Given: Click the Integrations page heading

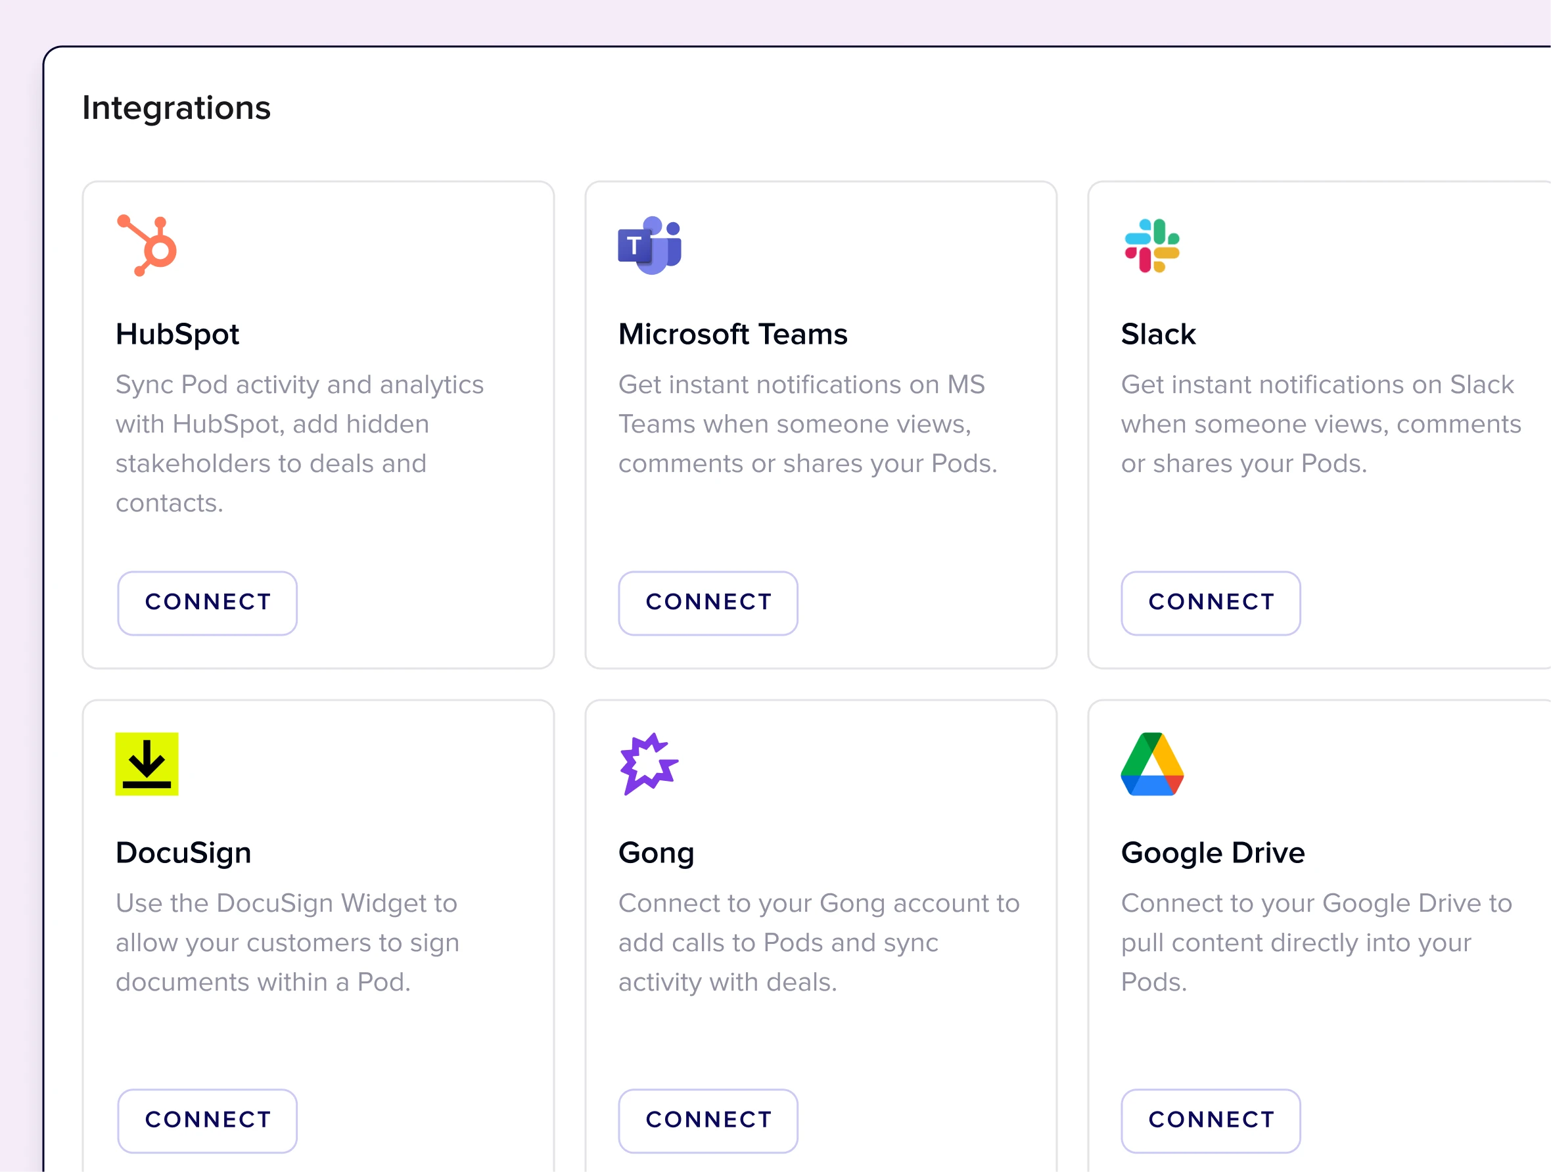Looking at the screenshot, I should [x=176, y=108].
